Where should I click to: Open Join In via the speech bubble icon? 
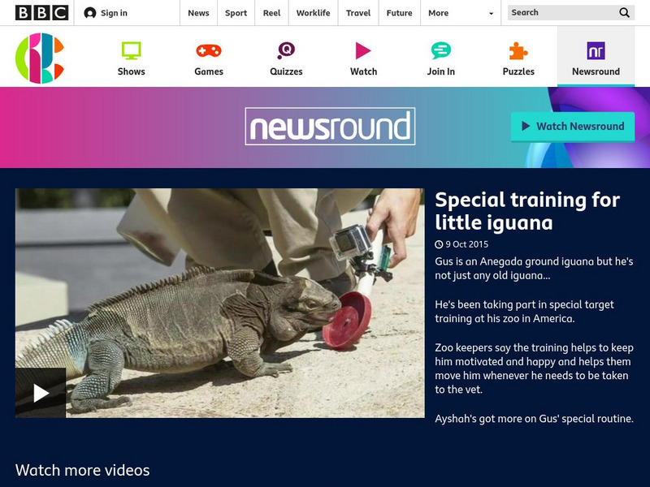(440, 50)
